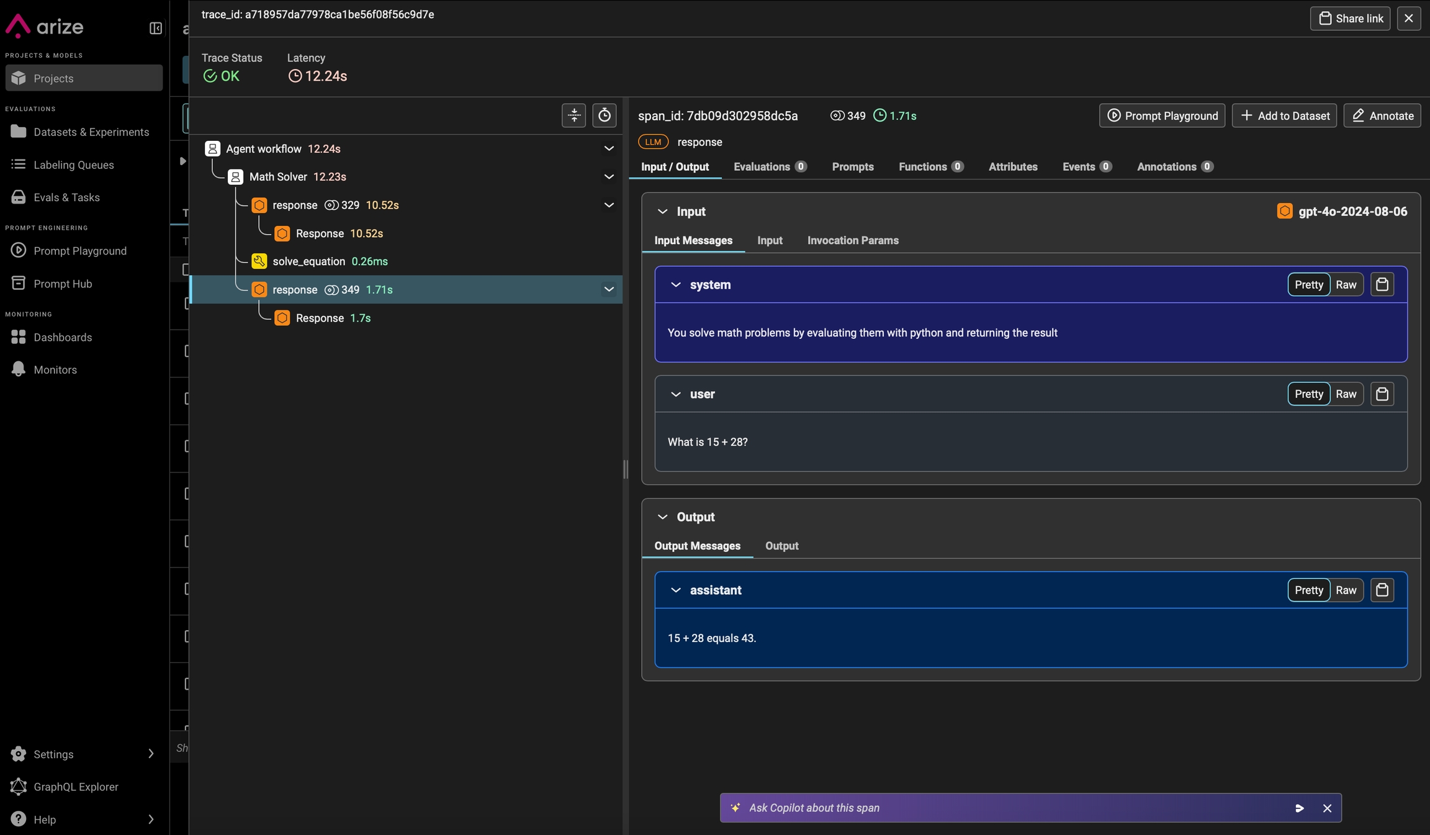Click the span tree expand-all icon
This screenshot has height=835, width=1430.
click(573, 115)
